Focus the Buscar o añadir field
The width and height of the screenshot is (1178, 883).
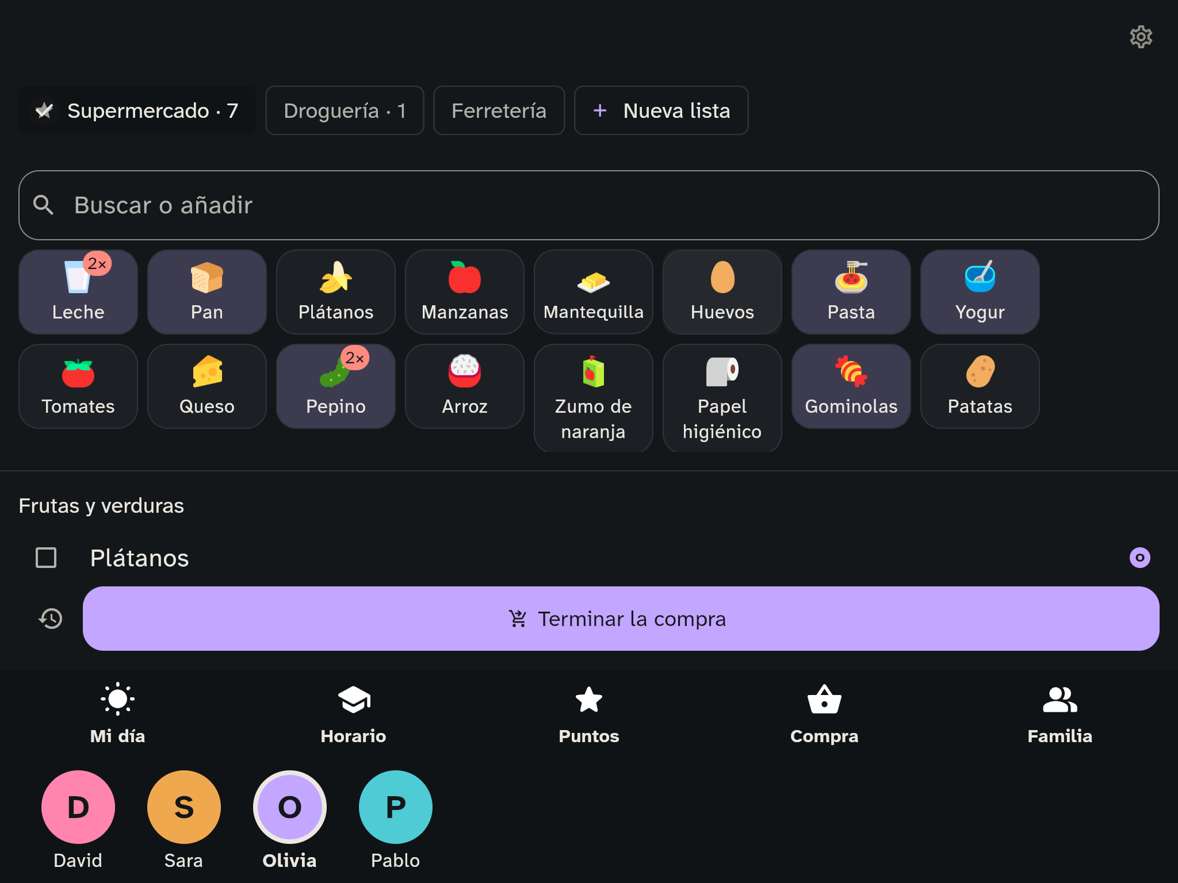point(589,205)
